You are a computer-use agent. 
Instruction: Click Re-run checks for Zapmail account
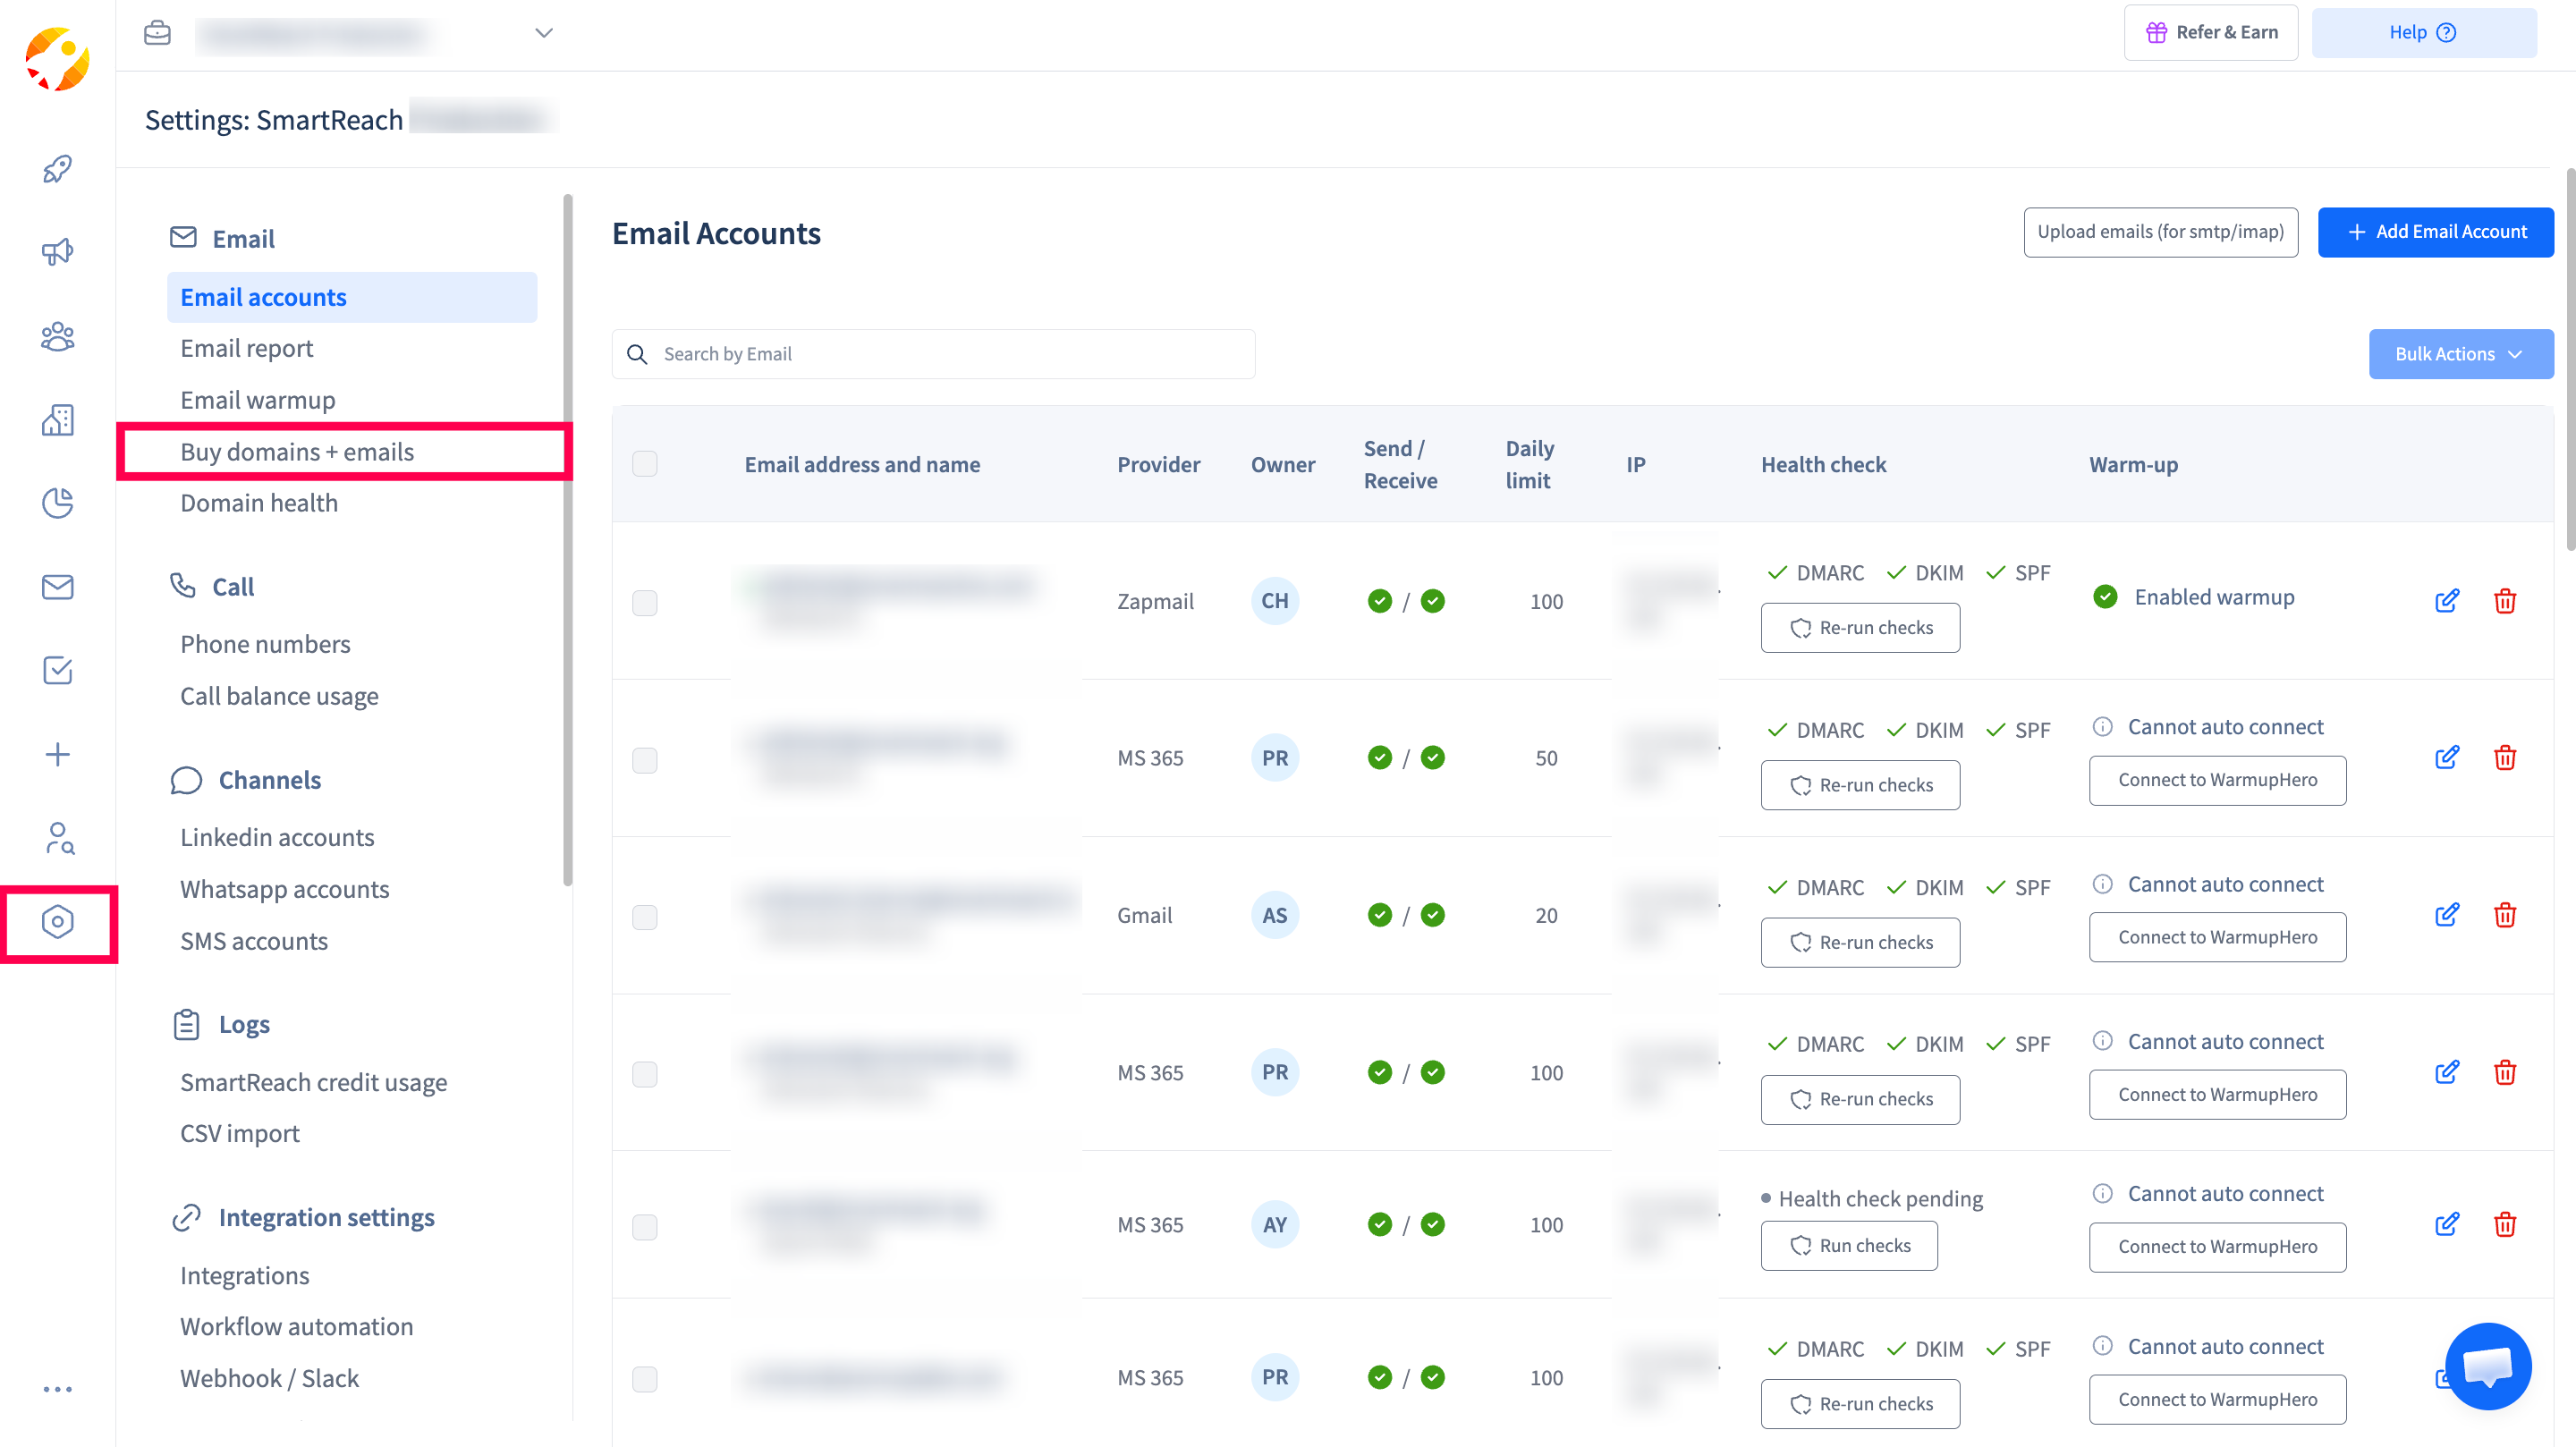(x=1860, y=628)
